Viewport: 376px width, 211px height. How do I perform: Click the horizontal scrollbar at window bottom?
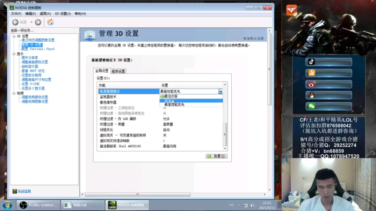(138, 195)
